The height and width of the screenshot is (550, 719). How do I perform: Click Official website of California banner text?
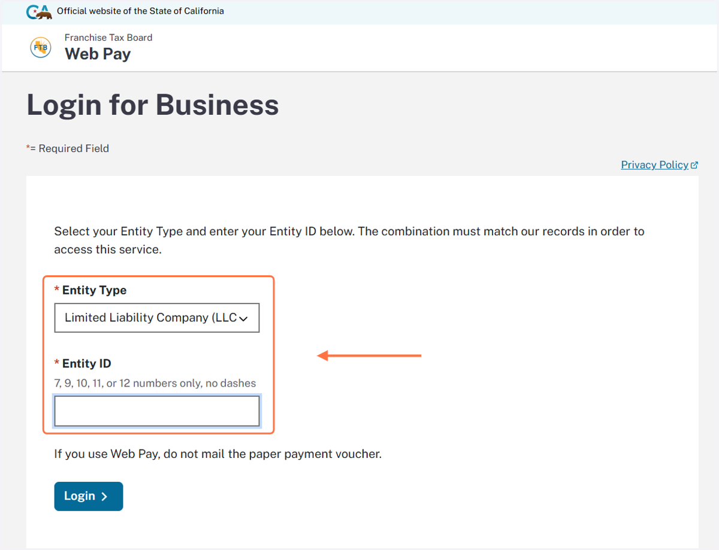point(140,11)
